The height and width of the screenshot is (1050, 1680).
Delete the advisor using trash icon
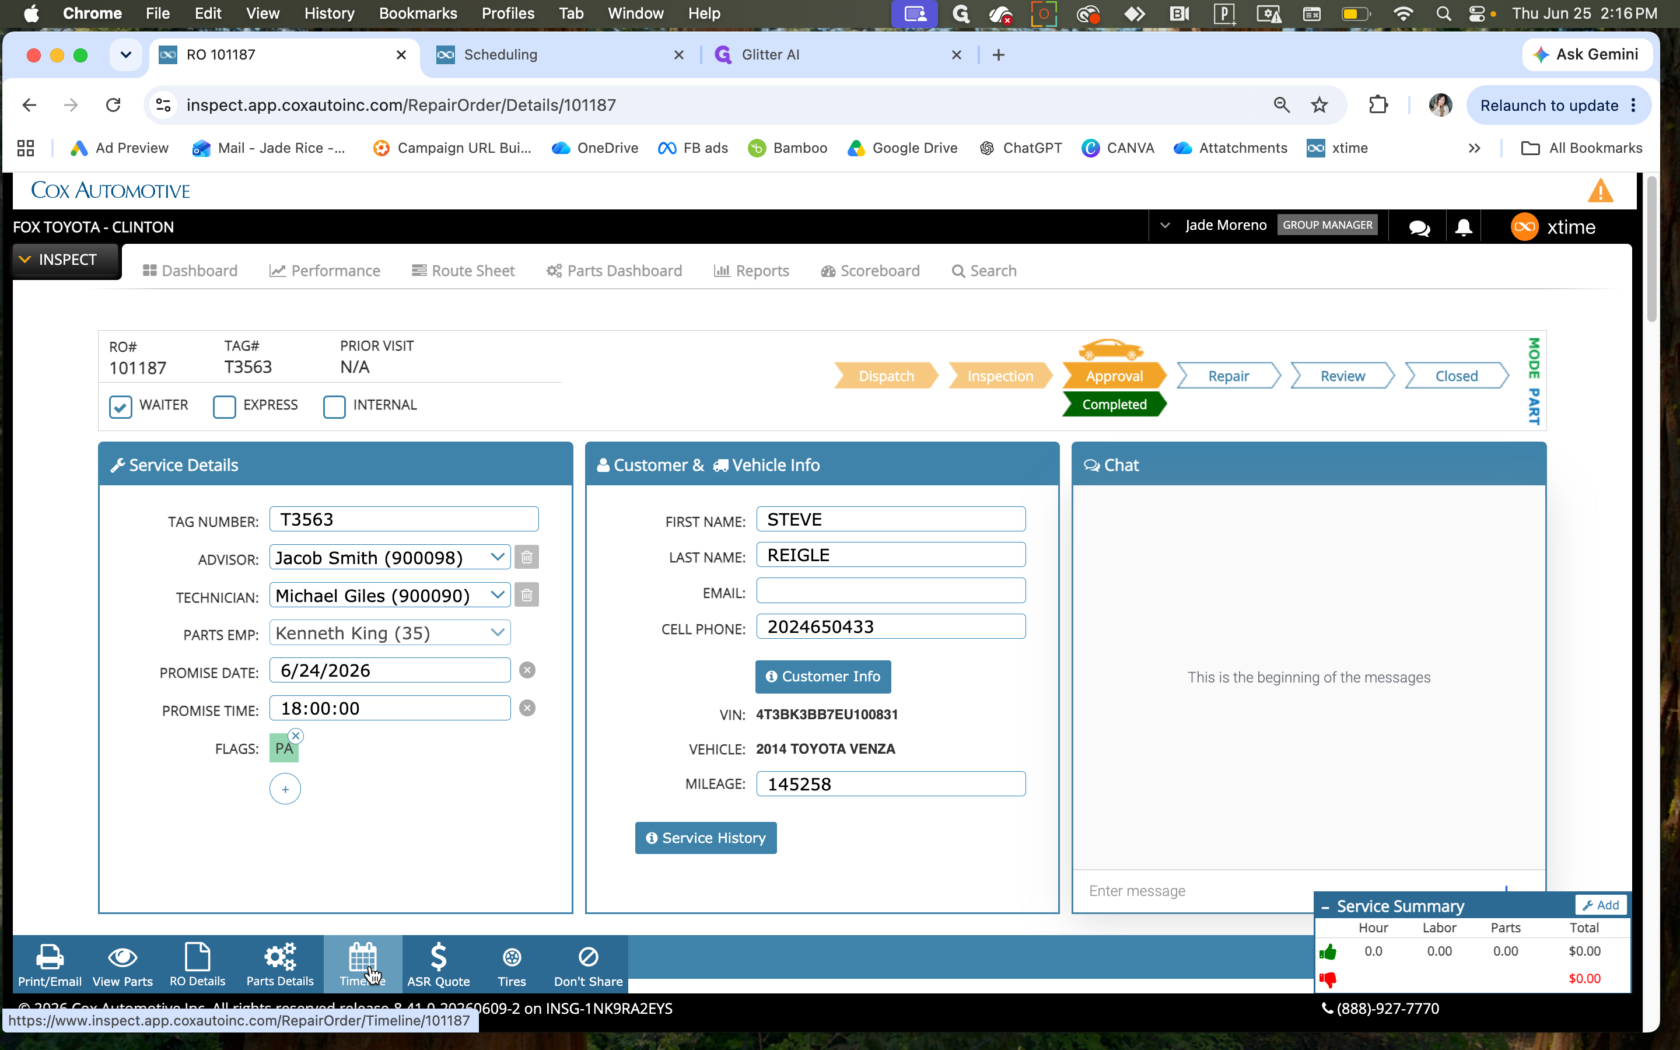coord(527,557)
